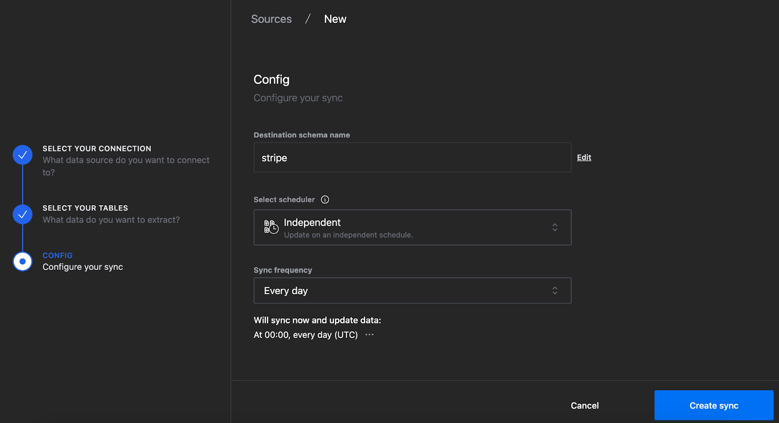
Task: Go to the Sources breadcrumb
Action: tap(271, 19)
